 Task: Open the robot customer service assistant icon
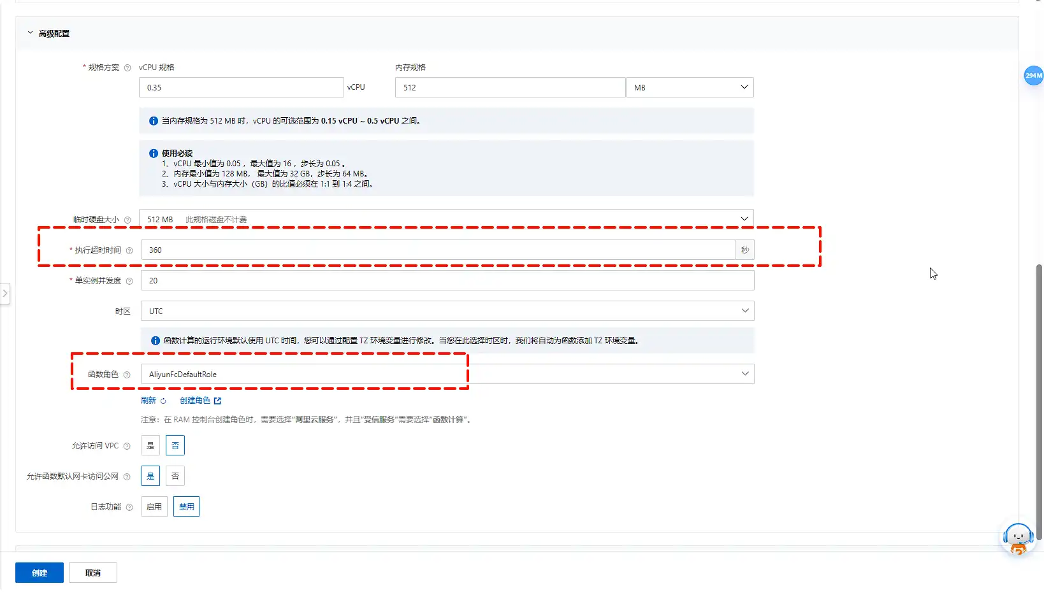coord(1018,539)
